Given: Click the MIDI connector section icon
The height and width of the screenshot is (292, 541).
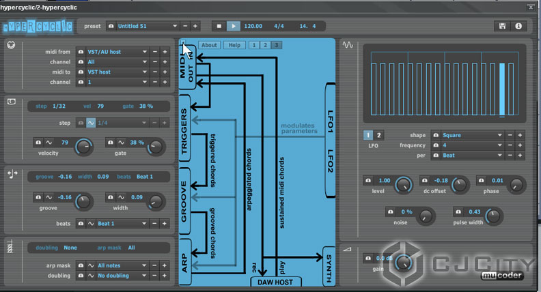Looking at the screenshot, I should pos(11,45).
